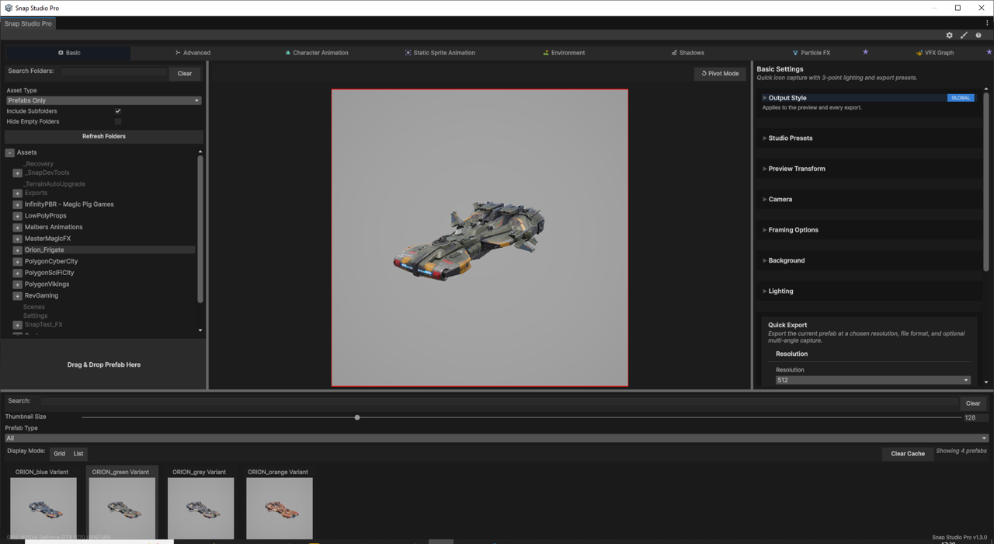Screen dimensions: 994x544
Task: Click the GLOBAL badge on Output Style
Action: [961, 98]
